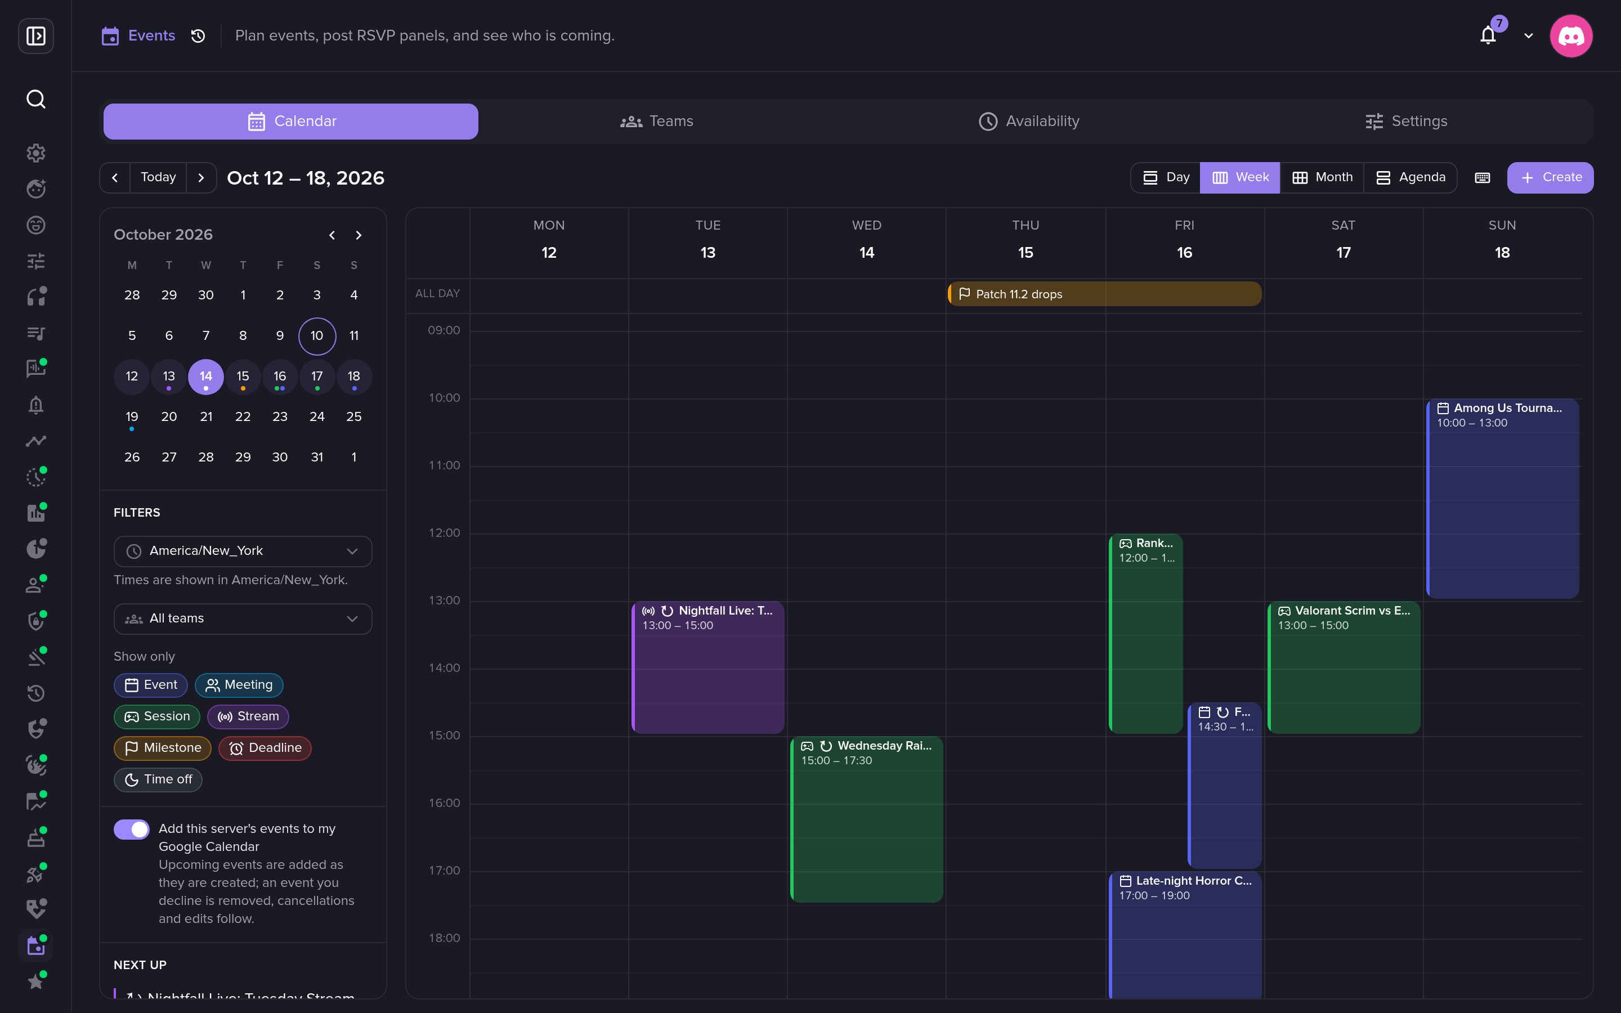Select October 21 in mini calendar
Image resolution: width=1621 pixels, height=1013 pixels.
tap(205, 416)
